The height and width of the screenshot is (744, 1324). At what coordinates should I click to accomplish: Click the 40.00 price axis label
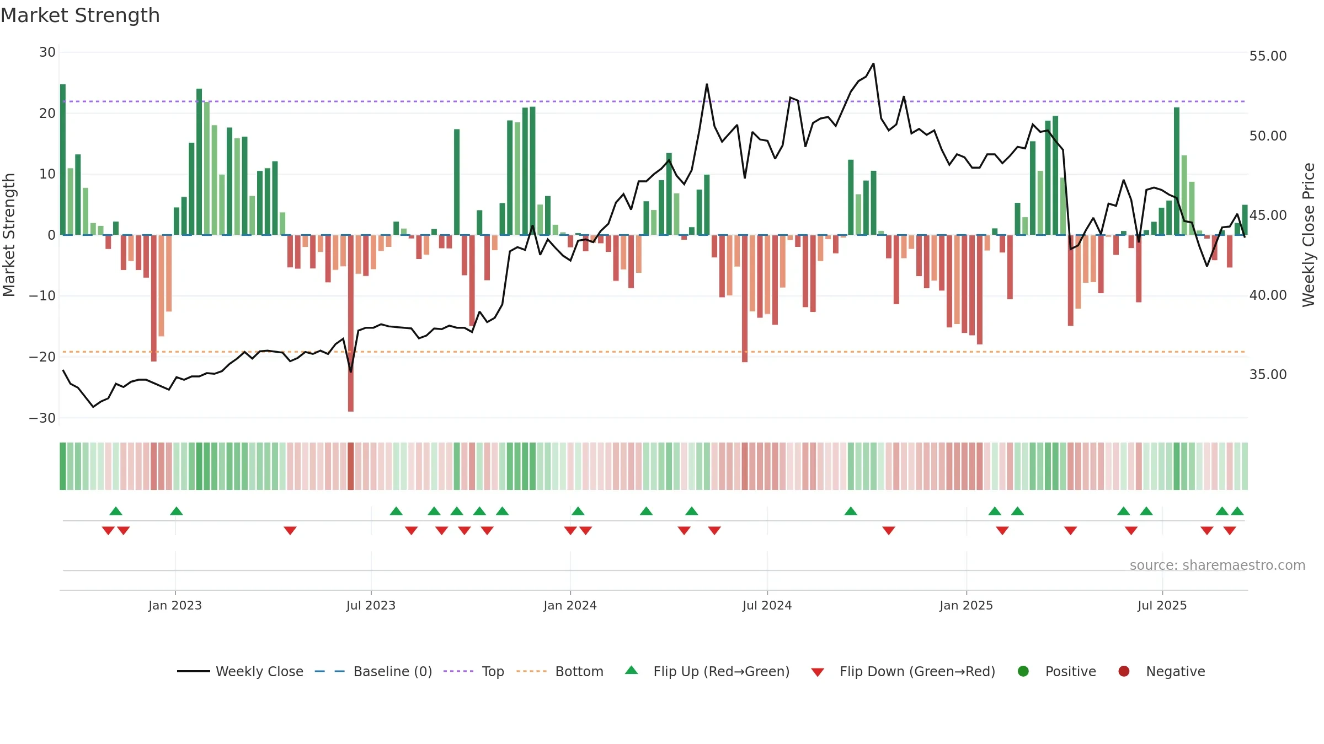click(1268, 295)
